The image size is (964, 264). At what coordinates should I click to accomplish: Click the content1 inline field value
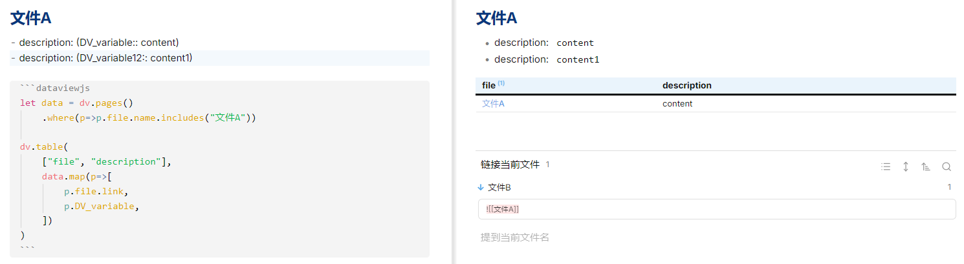[578, 59]
